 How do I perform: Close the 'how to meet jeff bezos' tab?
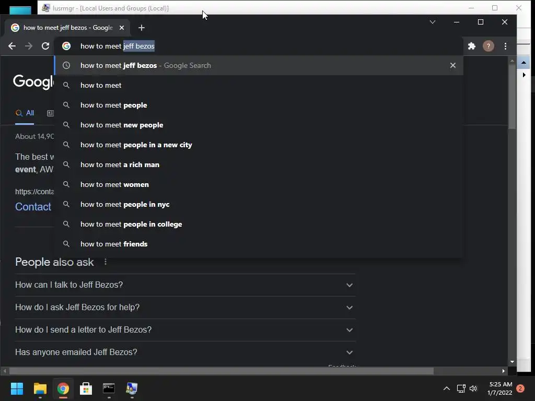pyautogui.click(x=122, y=28)
